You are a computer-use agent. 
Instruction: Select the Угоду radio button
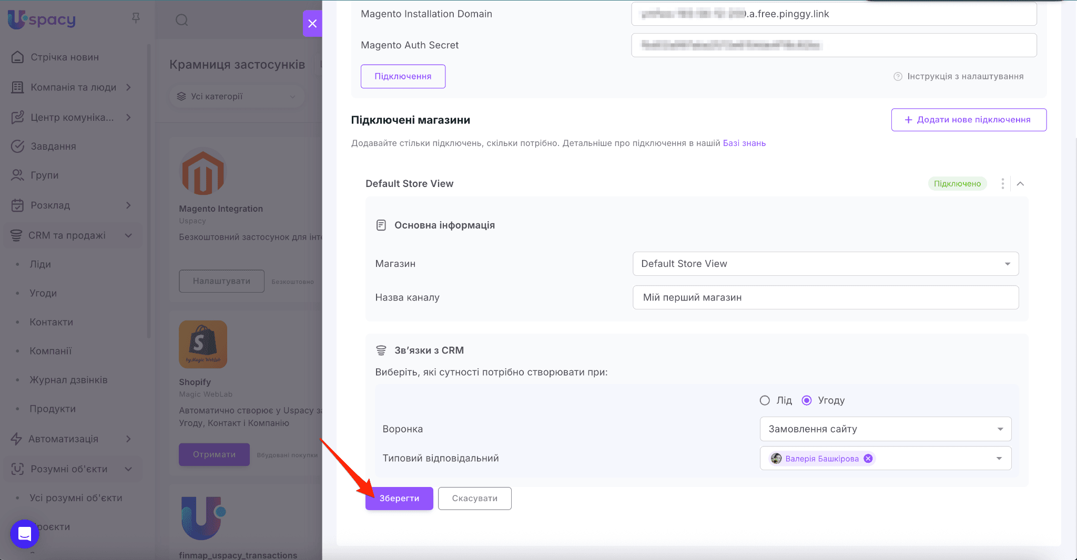[806, 400]
